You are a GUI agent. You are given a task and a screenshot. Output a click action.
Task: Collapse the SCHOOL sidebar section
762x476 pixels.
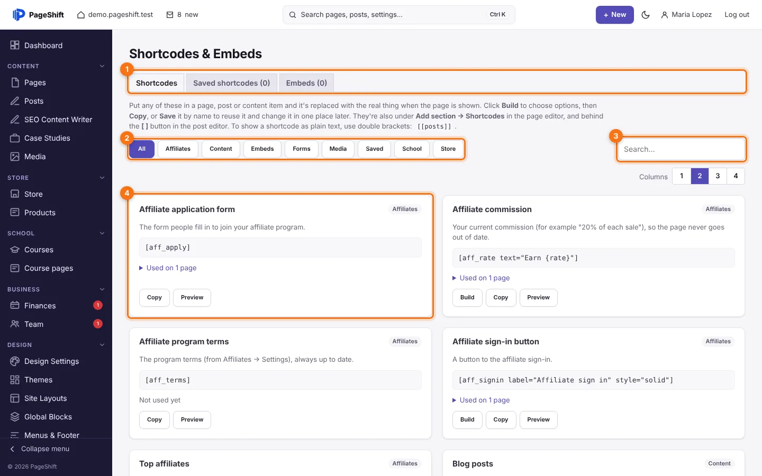102,233
